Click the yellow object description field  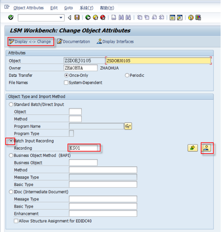click(x=158, y=61)
